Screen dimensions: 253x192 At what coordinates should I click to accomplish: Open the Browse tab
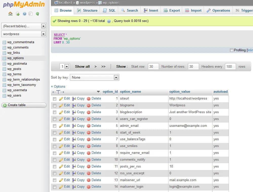(x=63, y=10)
